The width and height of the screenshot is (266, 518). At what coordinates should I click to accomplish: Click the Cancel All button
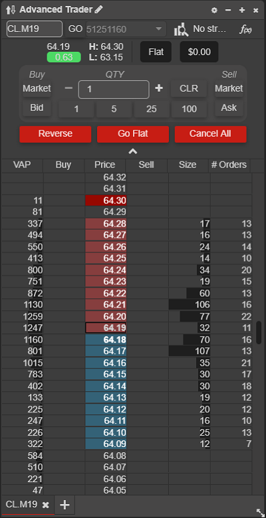[210, 133]
